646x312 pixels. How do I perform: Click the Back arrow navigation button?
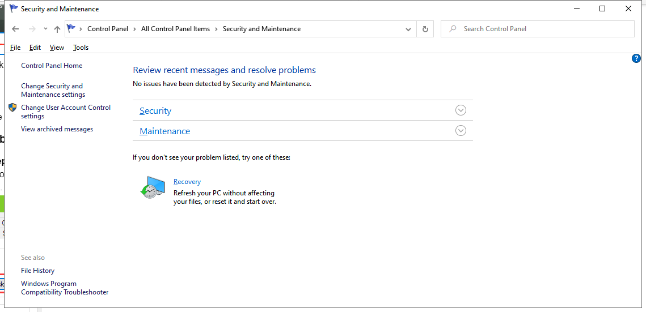click(15, 29)
